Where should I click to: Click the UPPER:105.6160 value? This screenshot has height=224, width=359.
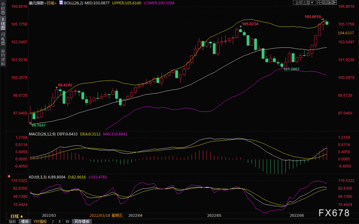(127, 3)
